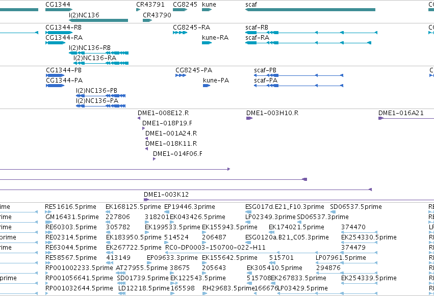Screen dimensions: 434x296
Task: Select the scaf-RB transcript
Action: click(312, 33)
